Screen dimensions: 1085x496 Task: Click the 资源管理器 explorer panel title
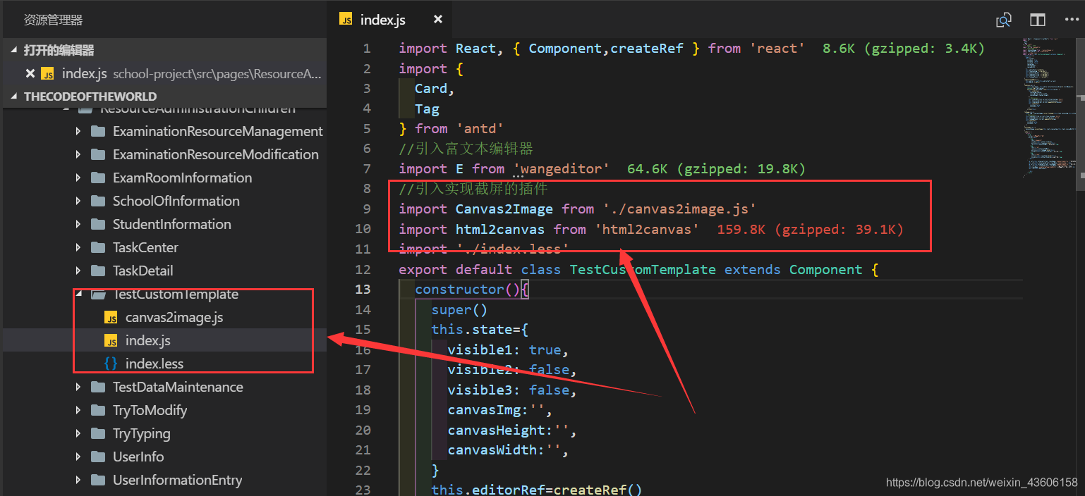(x=53, y=20)
